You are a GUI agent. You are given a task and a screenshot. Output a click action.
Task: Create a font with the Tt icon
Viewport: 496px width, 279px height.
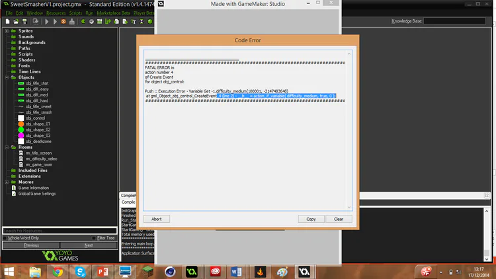pos(133,22)
